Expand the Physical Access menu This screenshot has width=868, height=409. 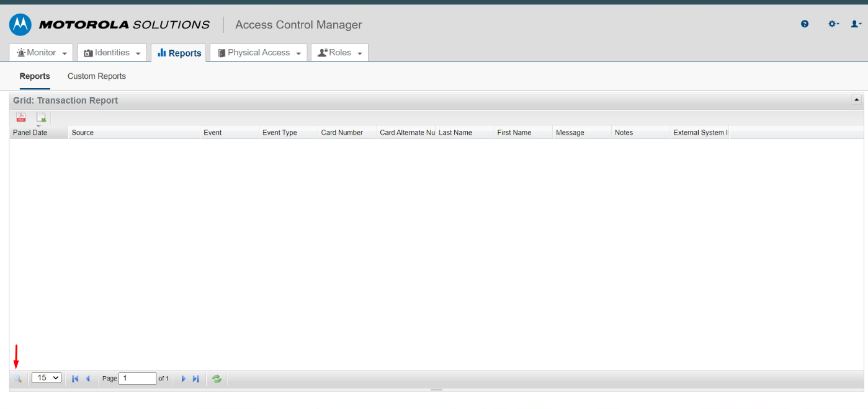coord(258,53)
